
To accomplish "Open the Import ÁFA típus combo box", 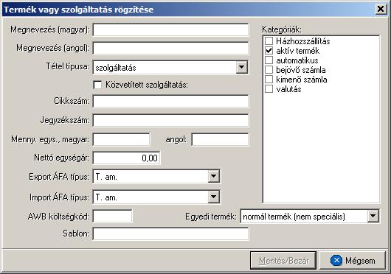I will tap(213, 197).
